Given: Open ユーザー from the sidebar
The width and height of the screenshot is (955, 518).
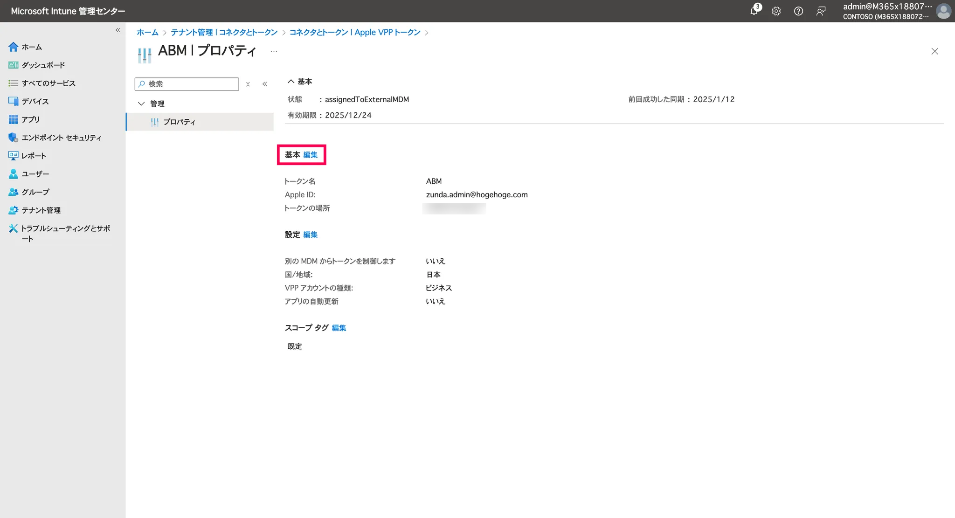Looking at the screenshot, I should tap(35, 174).
